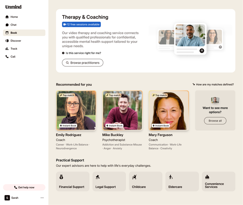Click the Browse practitioners button
Image resolution: width=243 pixels, height=205 pixels.
82,63
